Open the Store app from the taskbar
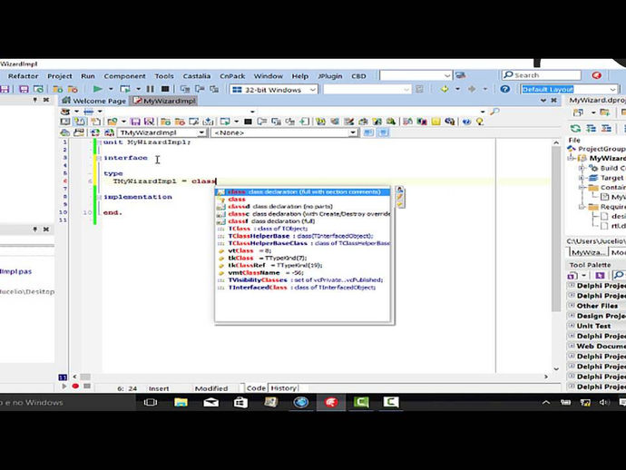626x470 pixels. pyautogui.click(x=240, y=402)
